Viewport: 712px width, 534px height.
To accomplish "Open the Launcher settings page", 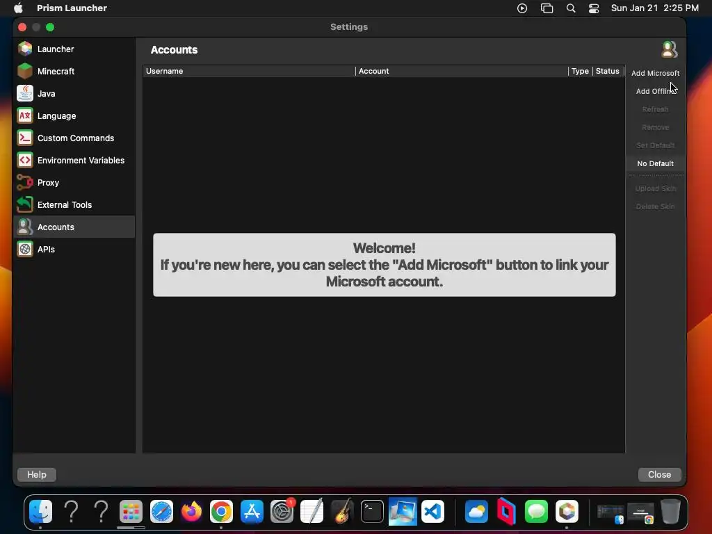I will point(74,49).
